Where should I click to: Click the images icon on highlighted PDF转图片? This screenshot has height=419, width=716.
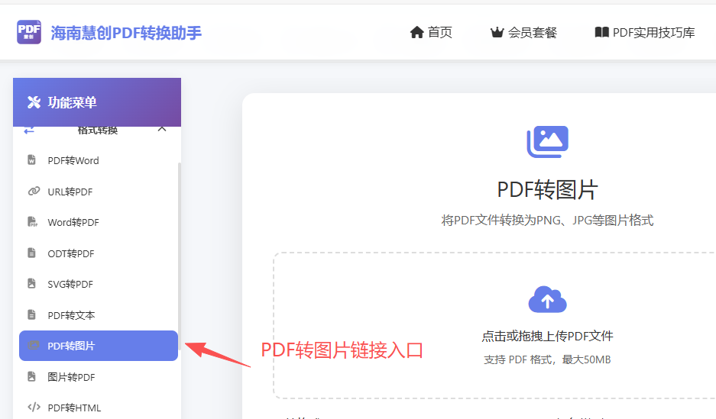(x=33, y=345)
